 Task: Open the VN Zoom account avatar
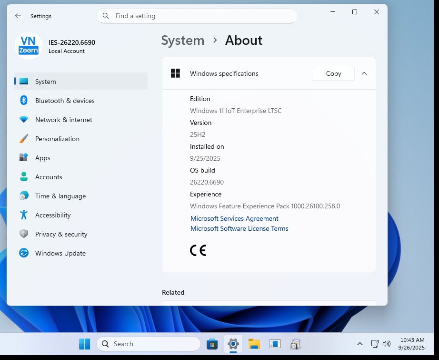[29, 46]
